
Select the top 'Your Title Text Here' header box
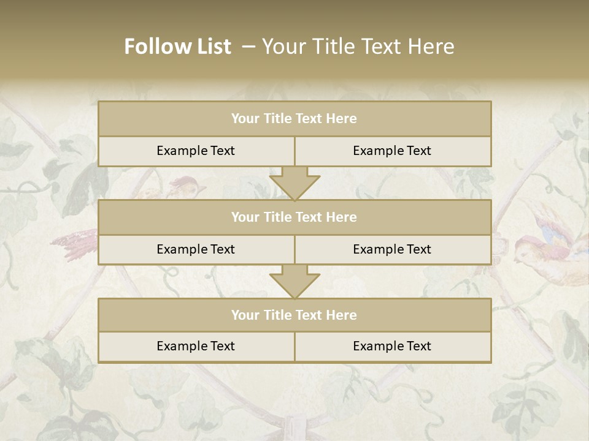[x=295, y=118]
